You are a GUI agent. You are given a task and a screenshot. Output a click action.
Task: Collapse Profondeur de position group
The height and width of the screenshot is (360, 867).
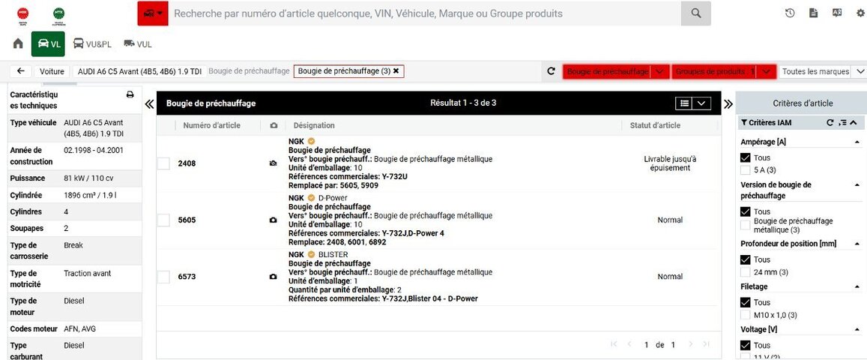(857, 243)
